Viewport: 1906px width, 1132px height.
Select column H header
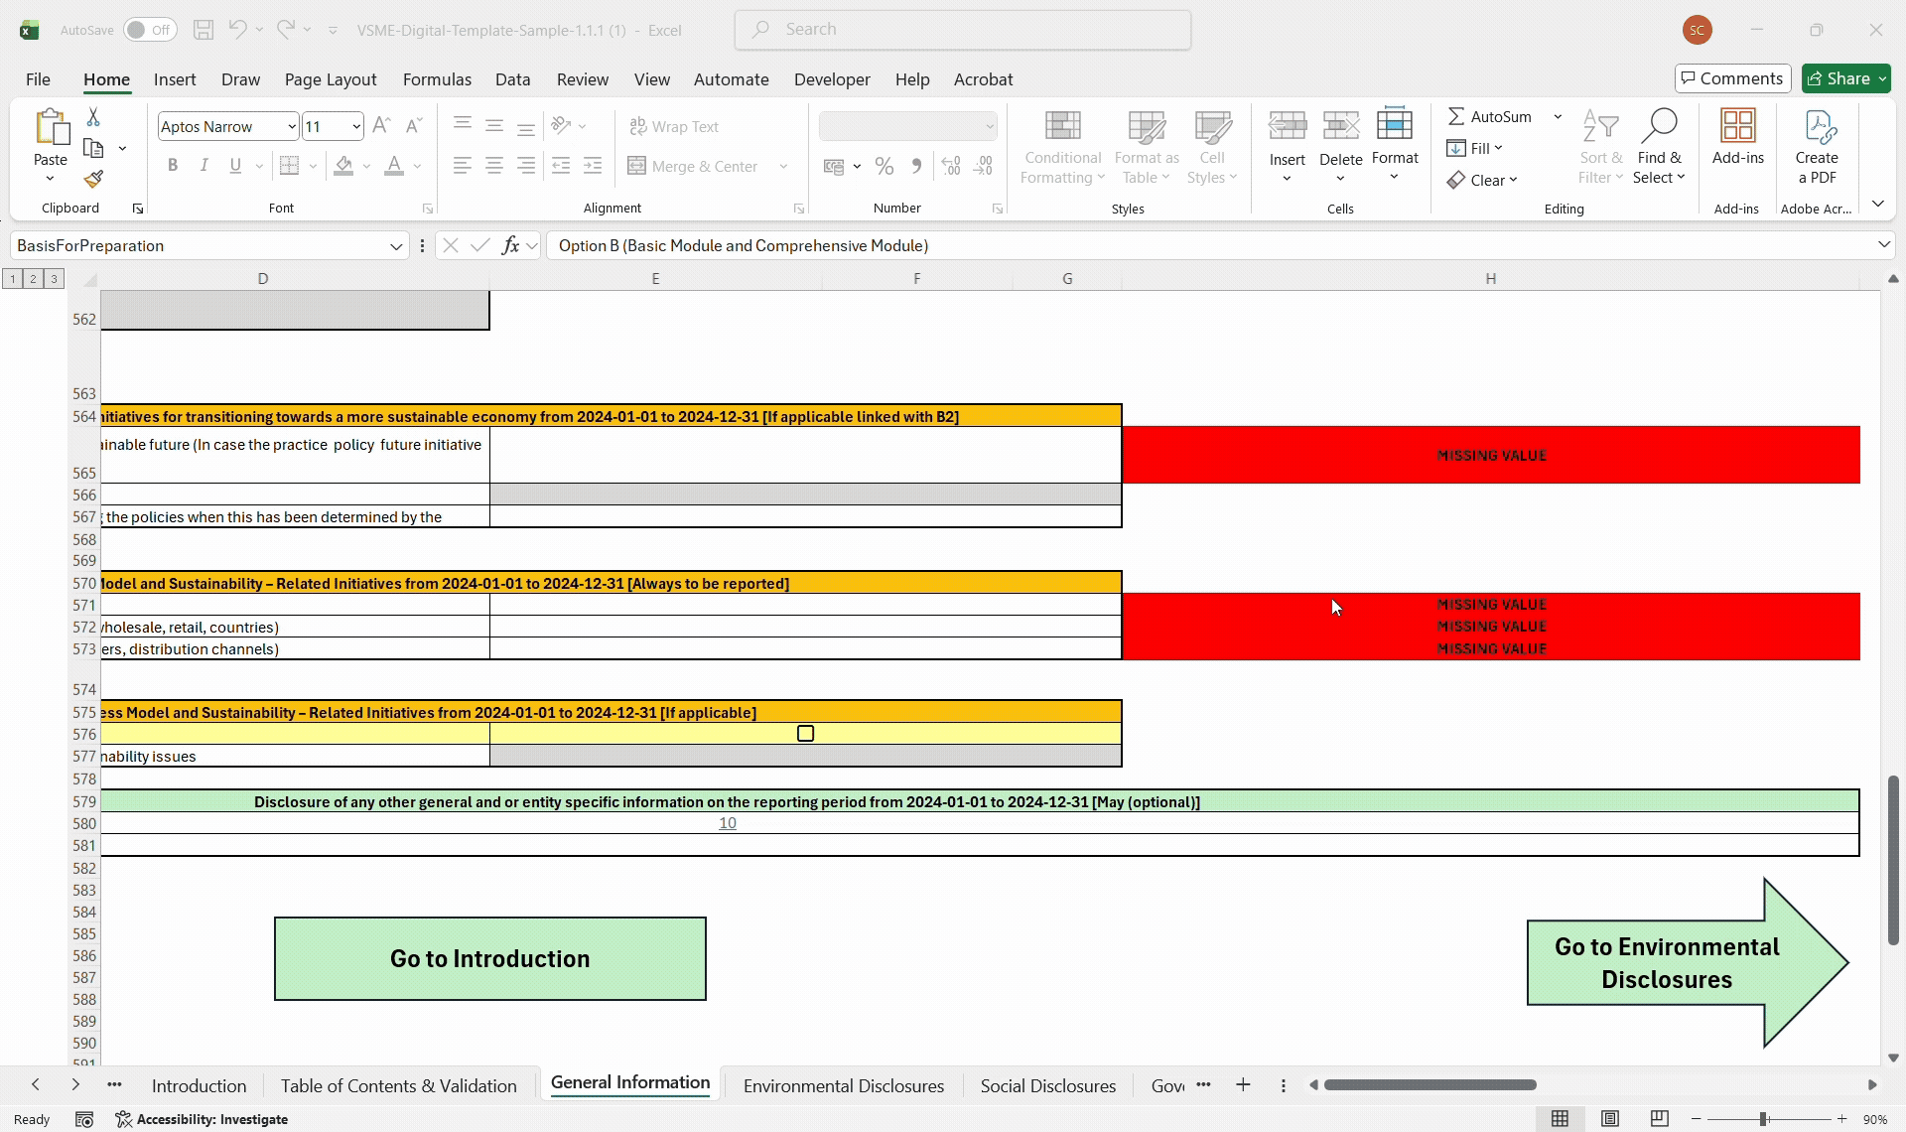click(x=1490, y=279)
